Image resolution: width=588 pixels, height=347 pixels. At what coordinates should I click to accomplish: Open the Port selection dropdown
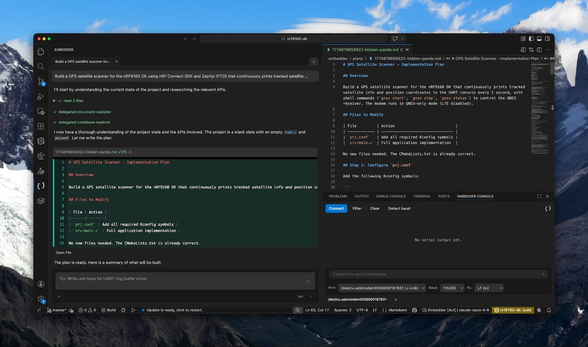[382, 288]
